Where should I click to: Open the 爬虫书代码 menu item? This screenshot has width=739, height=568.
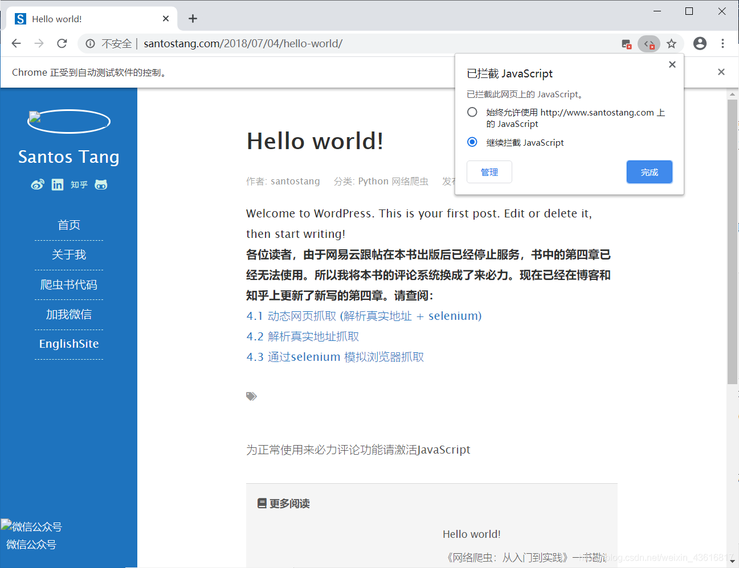tap(69, 285)
